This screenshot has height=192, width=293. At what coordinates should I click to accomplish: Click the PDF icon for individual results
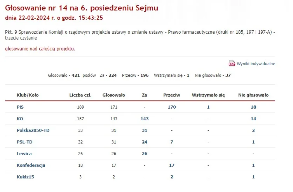click(x=232, y=63)
